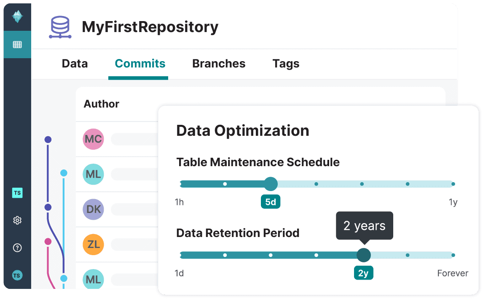The height and width of the screenshot is (299, 483).
Task: Set Data Retention slider to Forever
Action: 453,255
